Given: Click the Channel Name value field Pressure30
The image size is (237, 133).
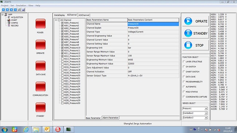Looking at the screenshot, I should [153, 24].
